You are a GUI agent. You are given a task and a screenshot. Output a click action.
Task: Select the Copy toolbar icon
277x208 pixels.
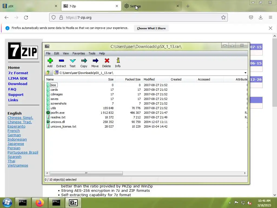click(x=84, y=61)
